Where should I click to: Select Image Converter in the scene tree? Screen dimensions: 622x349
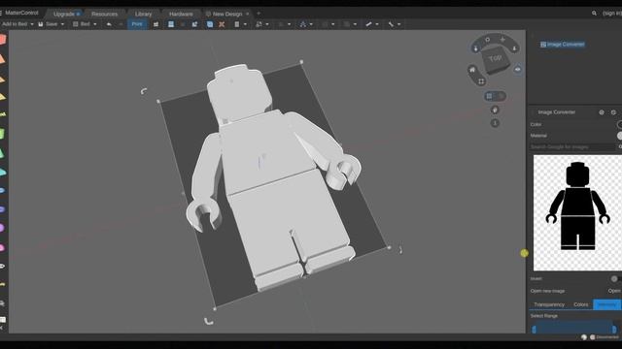point(562,45)
